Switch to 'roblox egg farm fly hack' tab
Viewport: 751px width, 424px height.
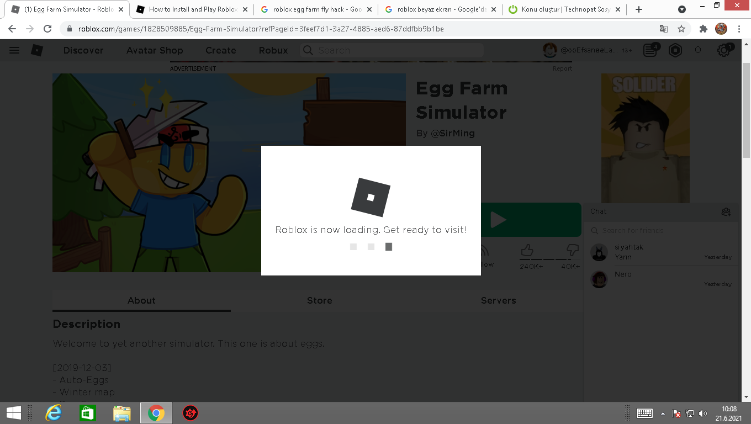click(x=316, y=9)
